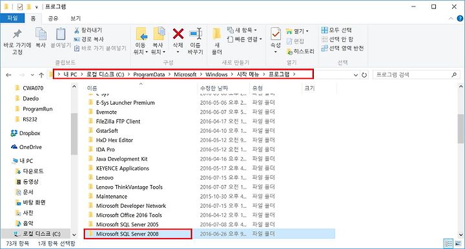Open New item (새 항목) dropdown
Viewport: 465px width, 249px height.
(x=242, y=30)
